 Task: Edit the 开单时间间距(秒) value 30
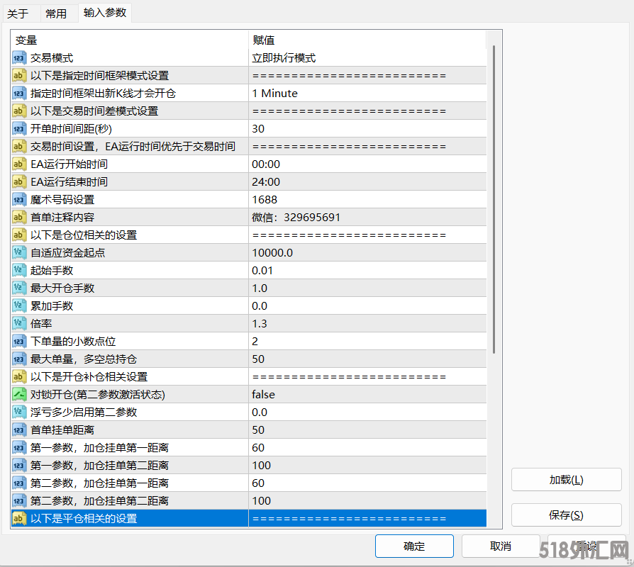click(367, 129)
